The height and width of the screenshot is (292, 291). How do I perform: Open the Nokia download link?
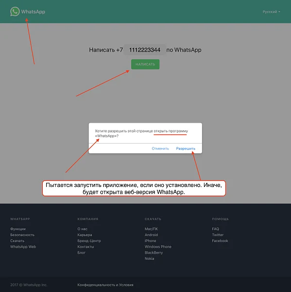point(150,259)
